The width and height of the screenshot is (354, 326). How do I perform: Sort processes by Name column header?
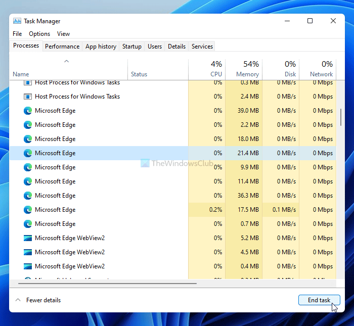(x=68, y=69)
